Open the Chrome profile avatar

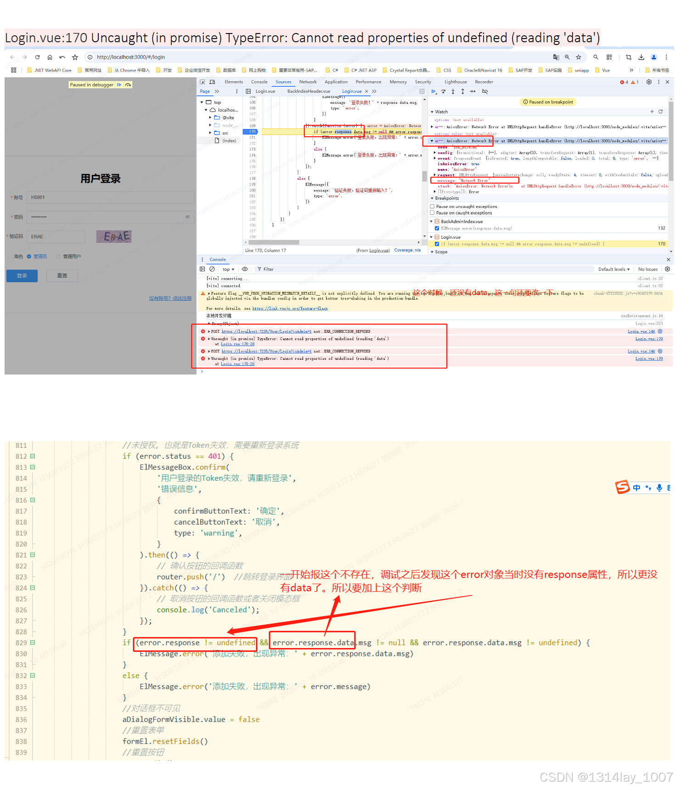point(654,57)
